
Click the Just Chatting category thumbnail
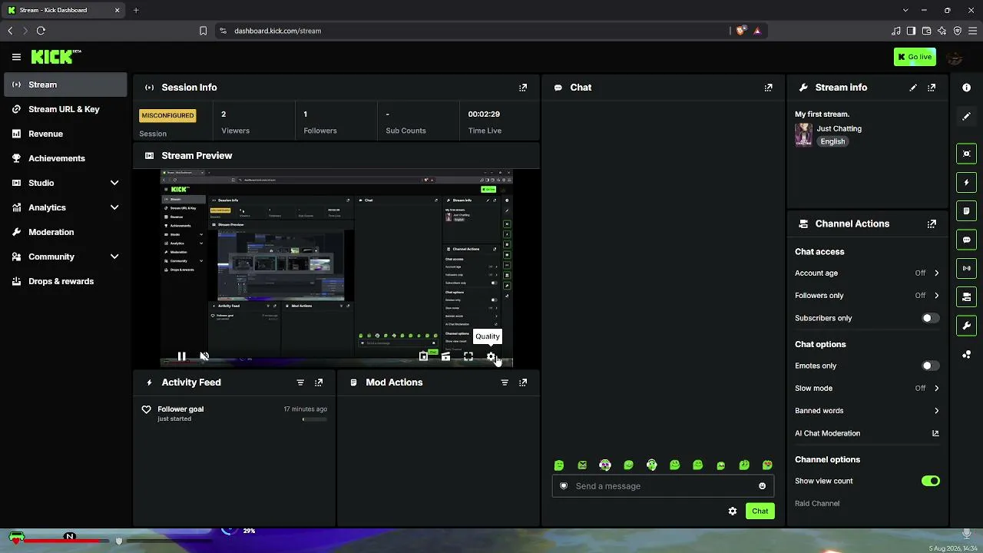click(x=803, y=134)
